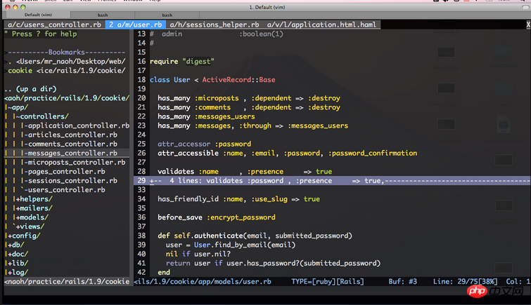Click 'has_many :messages_users' on line 22

(206, 116)
